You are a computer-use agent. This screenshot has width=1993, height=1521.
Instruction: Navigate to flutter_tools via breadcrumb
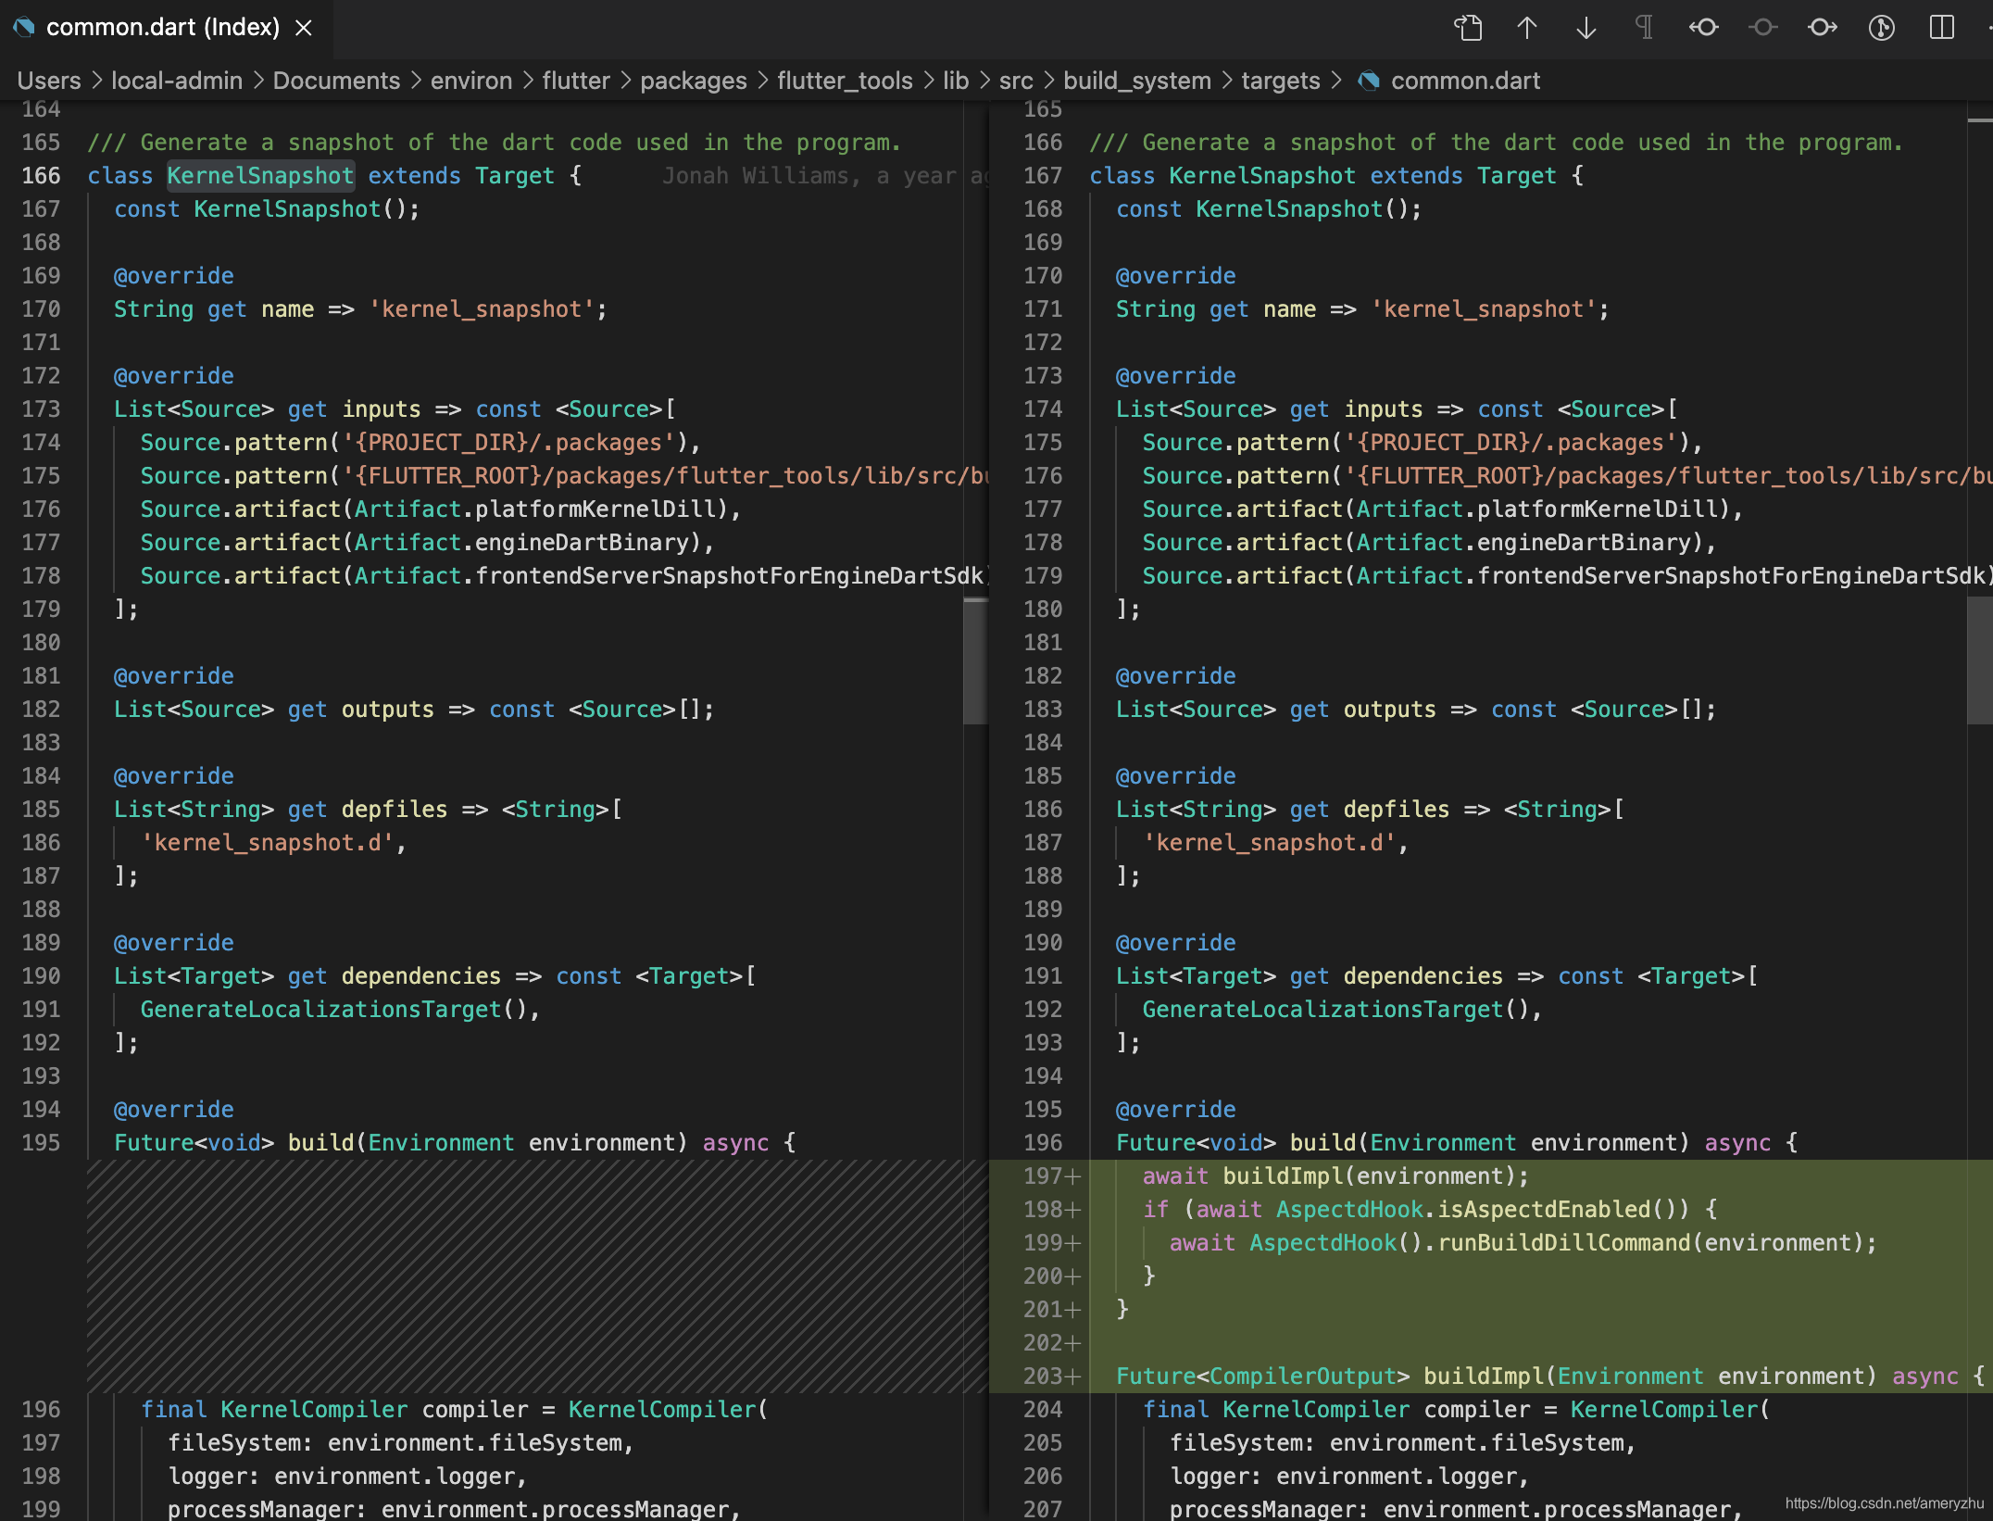point(844,82)
